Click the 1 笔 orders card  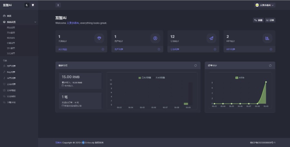pyautogui.click(x=80, y=101)
